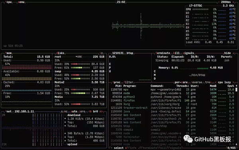Screen dimensions: 239x150
Task: Click the Threads: column header
Action: point(182,86)
